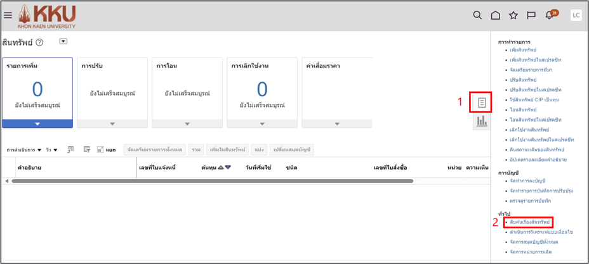Image resolution: width=589 pixels, height=264 pixels.
Task: Select the การโอน infotile
Action: point(187,89)
